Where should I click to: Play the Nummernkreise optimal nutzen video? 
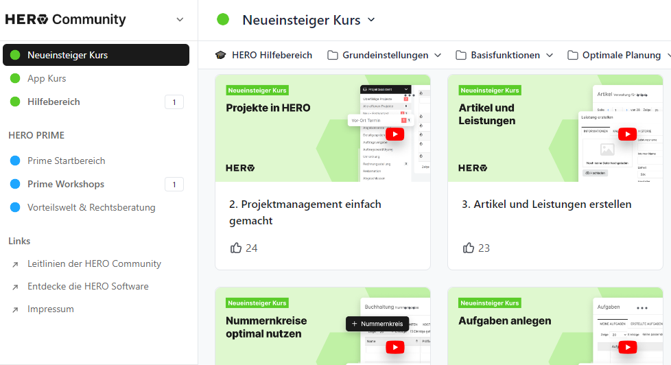tap(395, 347)
